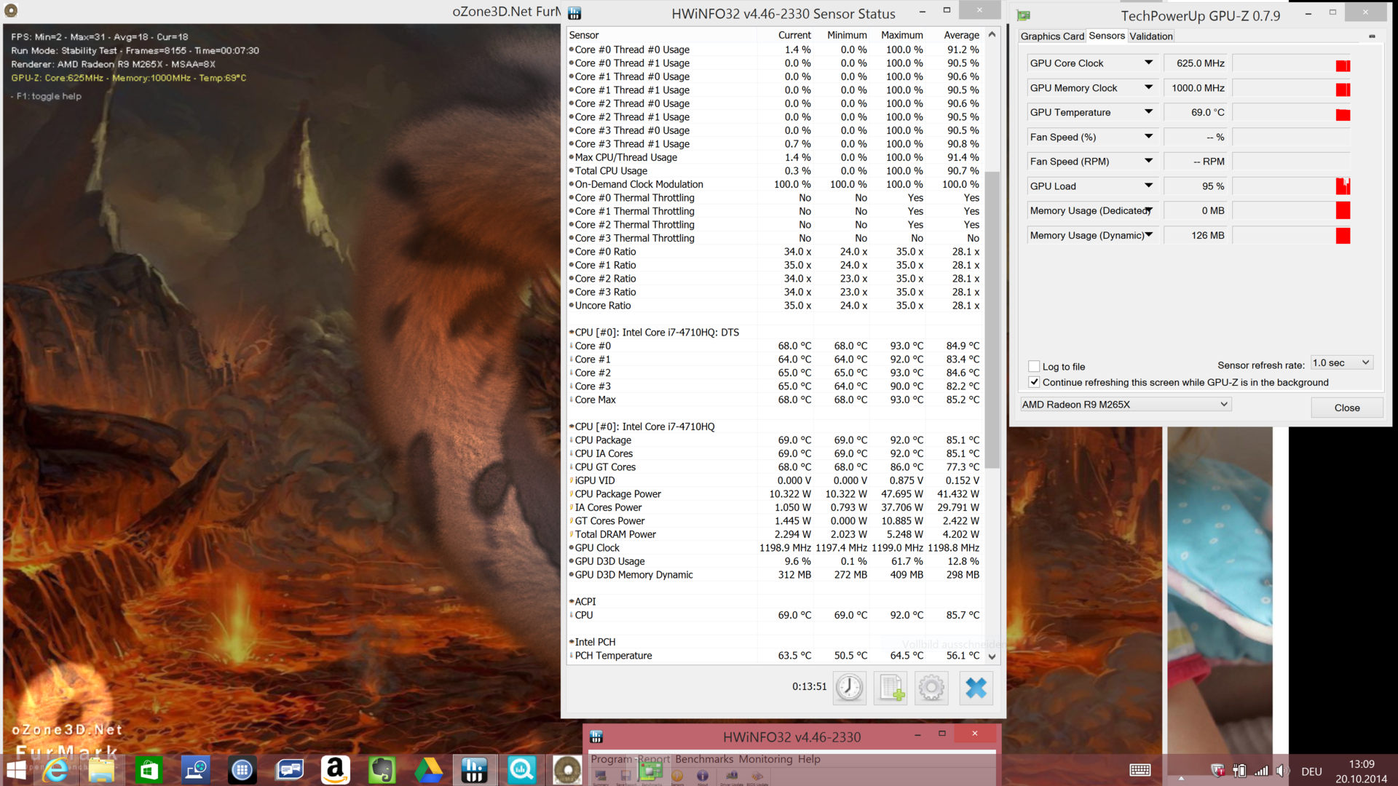This screenshot has height=786, width=1398.
Task: Expand the GPU Load dropdown arrow
Action: point(1148,186)
